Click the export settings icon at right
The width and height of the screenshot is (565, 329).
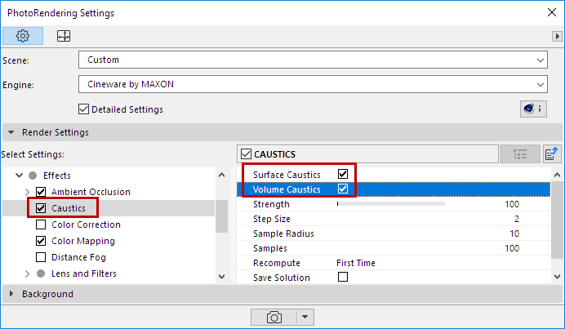[552, 153]
